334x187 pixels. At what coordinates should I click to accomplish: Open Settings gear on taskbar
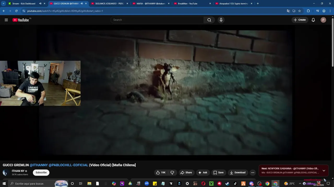click(x=187, y=184)
